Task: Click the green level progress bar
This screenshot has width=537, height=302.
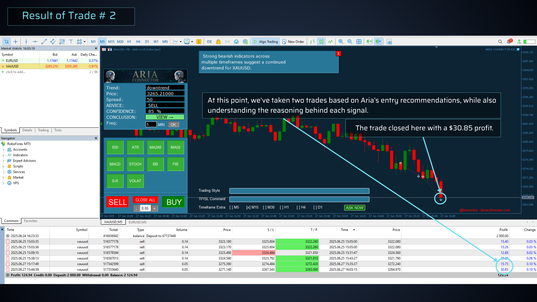Action: coord(529,42)
